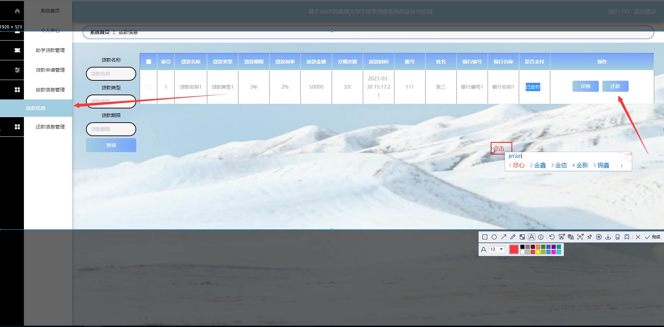664x327 pixels.
Task: Click the ticket icon beside 助学贷款管理
Action: (x=17, y=50)
